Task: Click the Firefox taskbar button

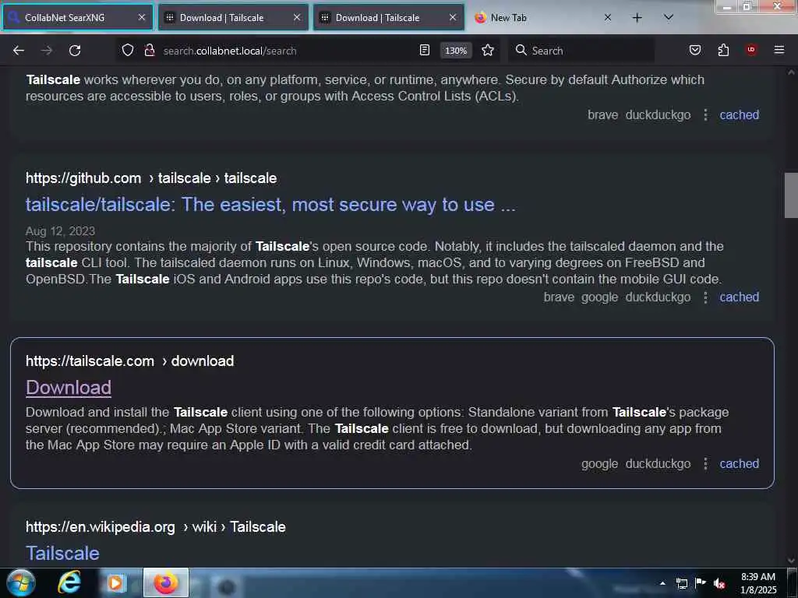Action: [166, 582]
